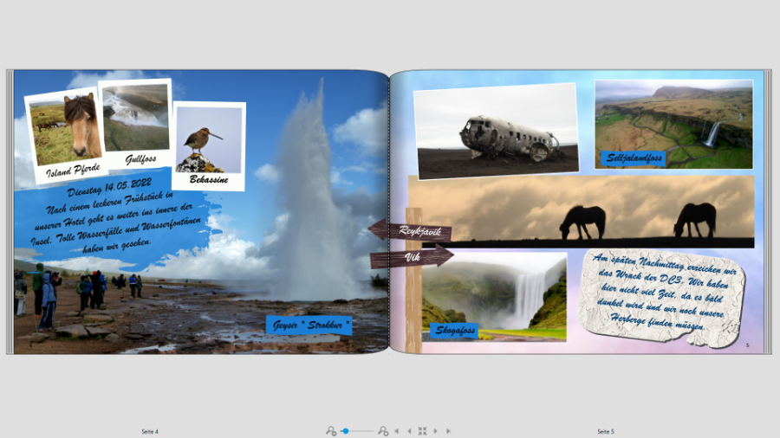Click the Vik signpost arrow

point(412,257)
